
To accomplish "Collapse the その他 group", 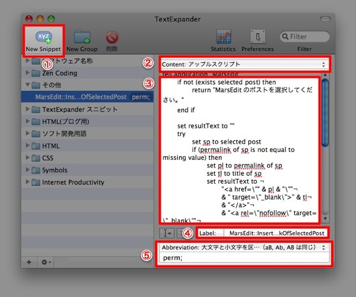I will 27,85.
